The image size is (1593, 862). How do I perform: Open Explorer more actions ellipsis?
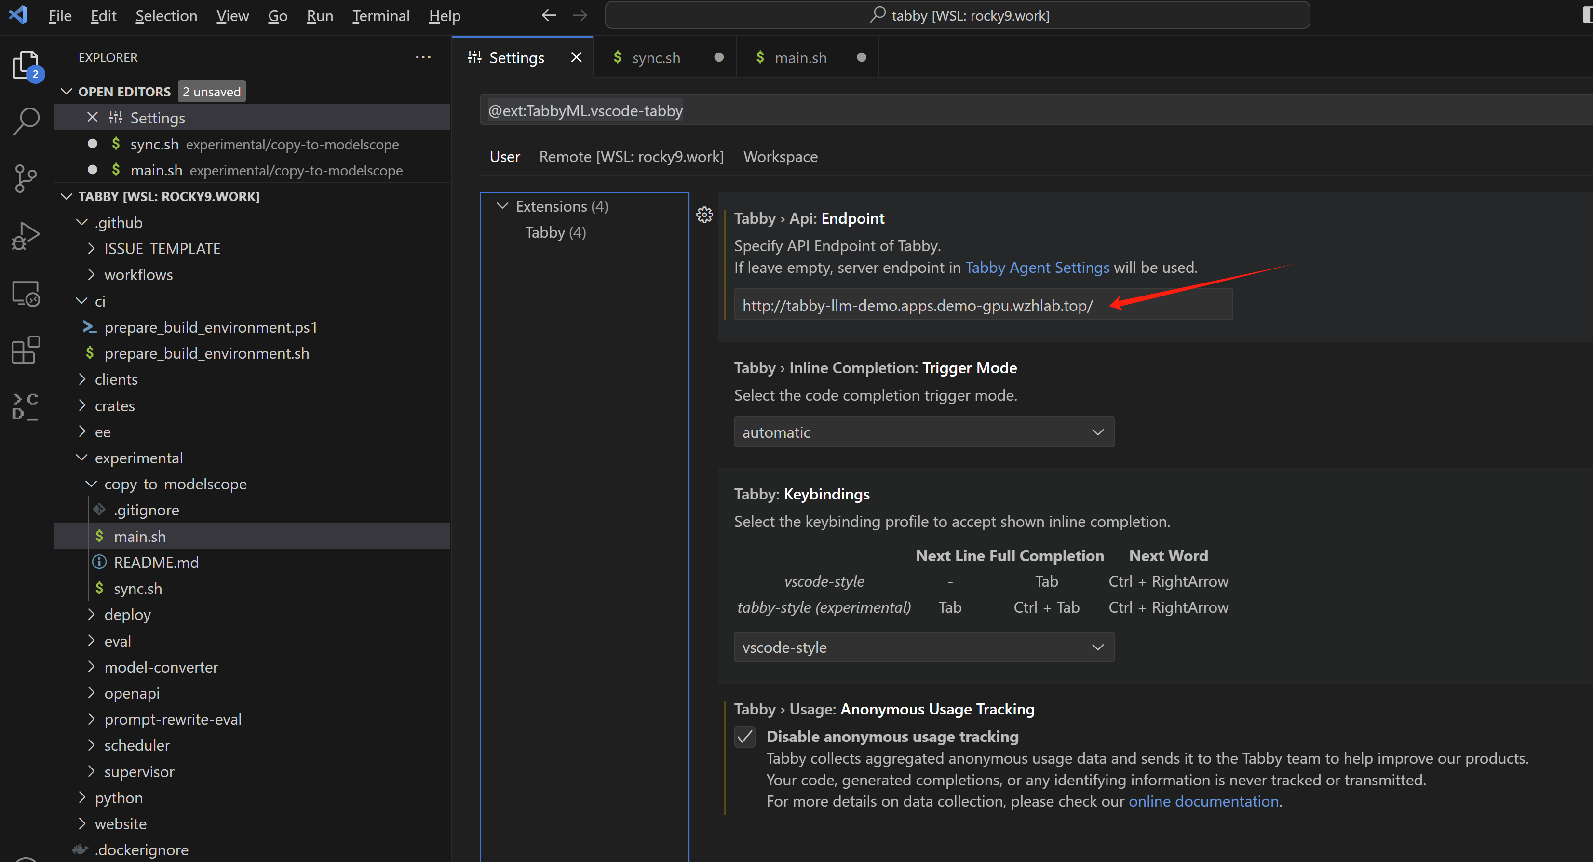(423, 57)
